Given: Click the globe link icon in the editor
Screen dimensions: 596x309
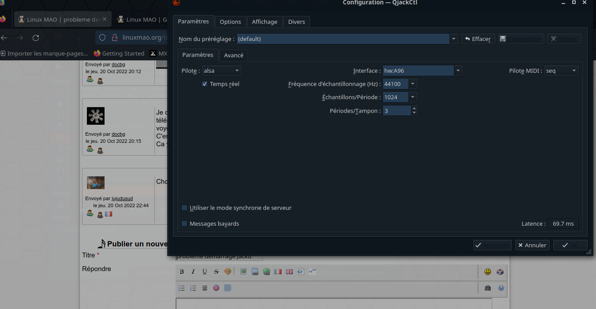Looking at the screenshot, I should click(x=266, y=272).
